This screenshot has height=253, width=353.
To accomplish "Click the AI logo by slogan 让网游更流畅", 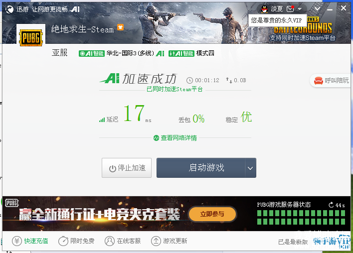I will [75, 9].
